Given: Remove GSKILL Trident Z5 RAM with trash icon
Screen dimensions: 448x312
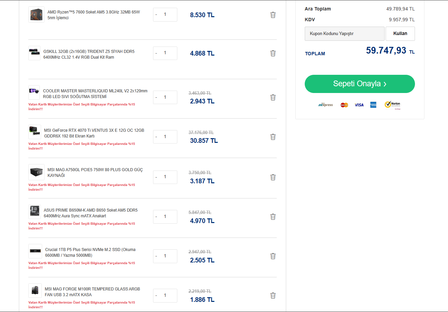Looking at the screenshot, I should click(x=273, y=53).
